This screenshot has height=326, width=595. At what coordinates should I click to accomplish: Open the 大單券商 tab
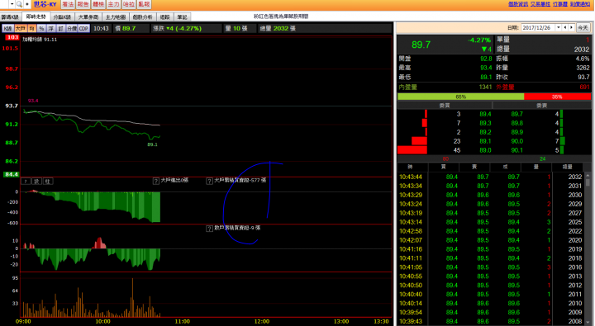click(88, 17)
